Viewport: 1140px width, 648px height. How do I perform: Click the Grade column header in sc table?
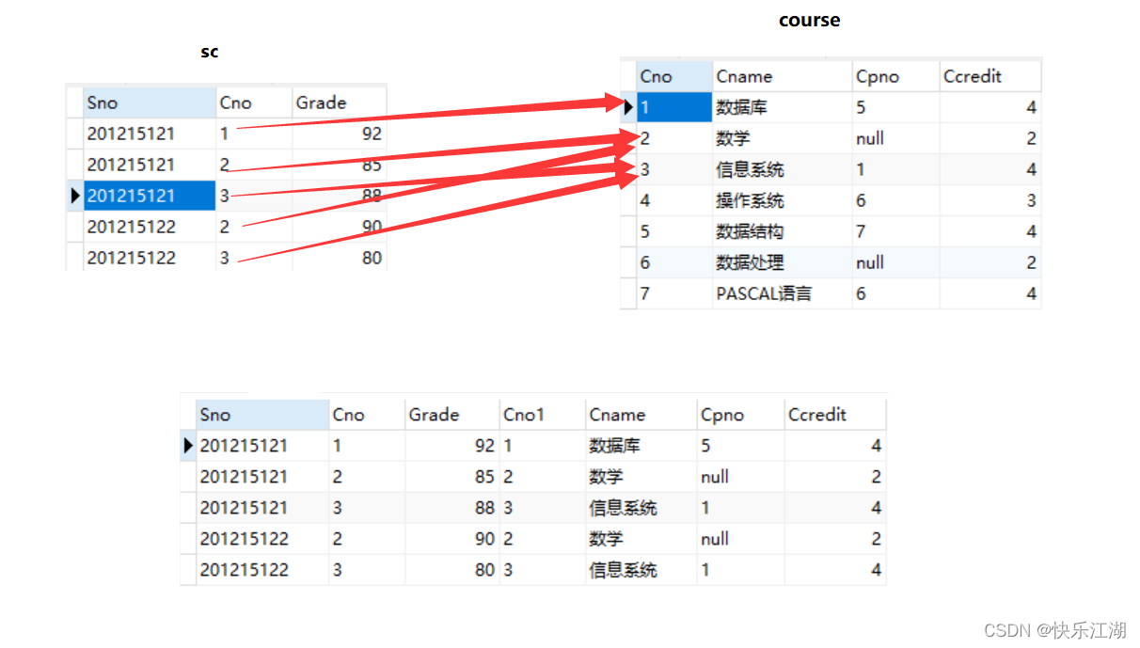[339, 103]
